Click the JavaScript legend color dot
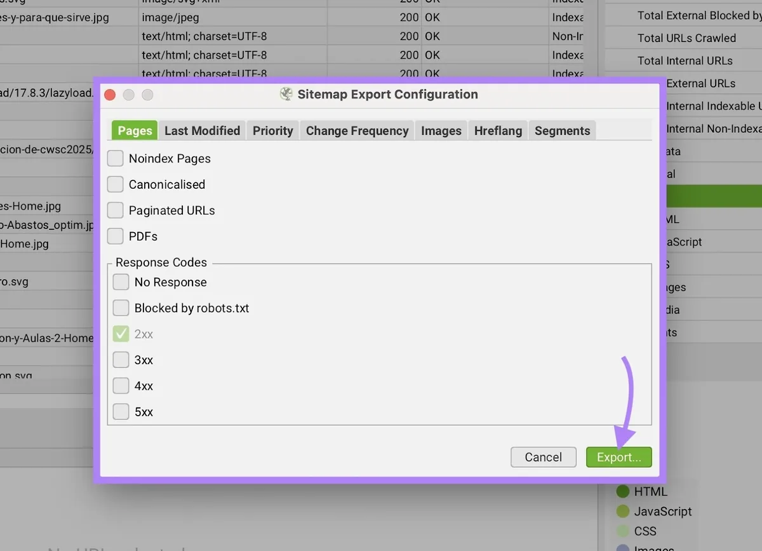The height and width of the screenshot is (551, 762). click(623, 511)
